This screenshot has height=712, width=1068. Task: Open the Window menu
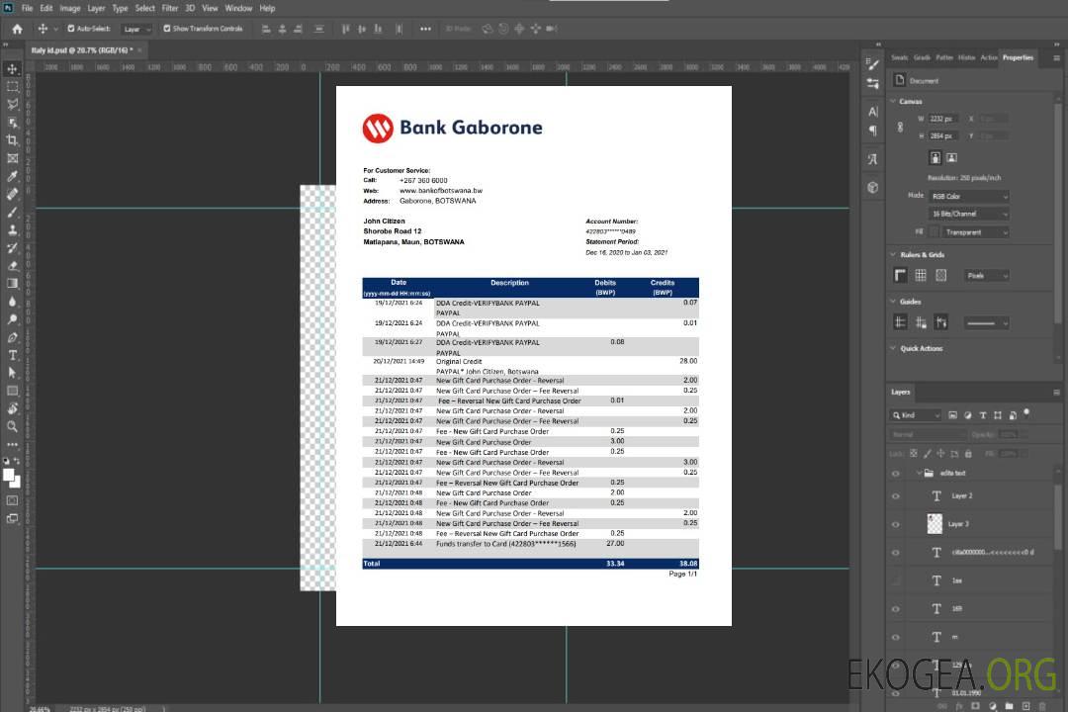(x=238, y=8)
